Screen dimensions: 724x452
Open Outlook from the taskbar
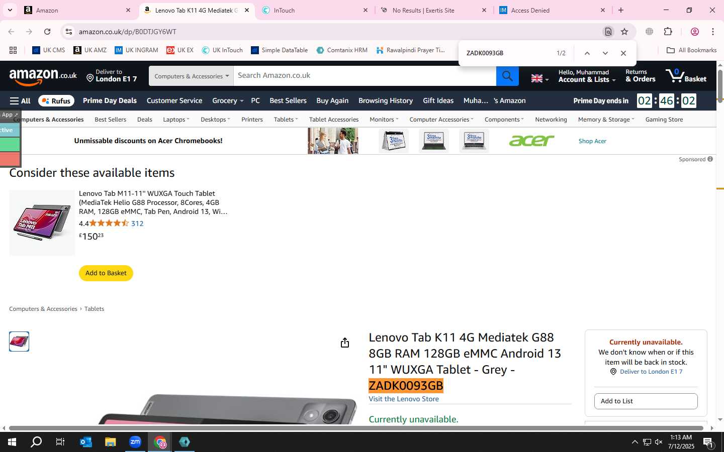(85, 442)
